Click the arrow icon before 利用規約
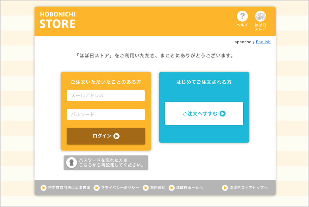The height and width of the screenshot is (207, 309). tap(146, 188)
